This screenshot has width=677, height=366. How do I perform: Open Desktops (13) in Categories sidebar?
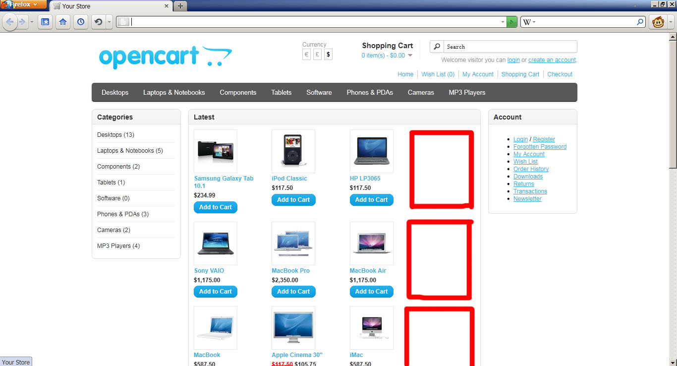(115, 135)
